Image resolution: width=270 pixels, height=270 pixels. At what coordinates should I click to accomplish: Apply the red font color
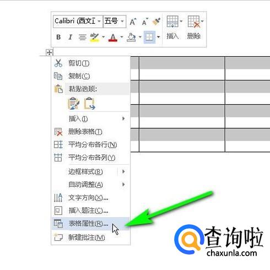coord(113,37)
